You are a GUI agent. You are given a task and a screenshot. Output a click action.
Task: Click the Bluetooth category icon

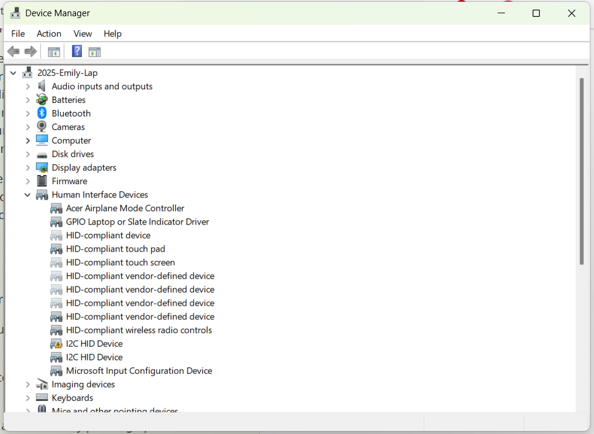click(x=42, y=113)
